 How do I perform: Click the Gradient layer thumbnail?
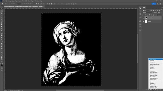tap(146, 21)
